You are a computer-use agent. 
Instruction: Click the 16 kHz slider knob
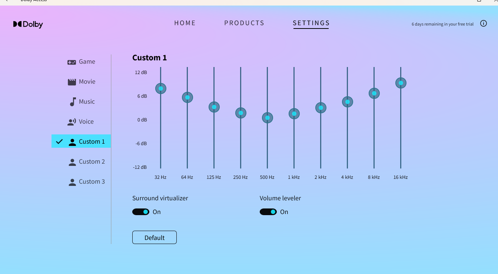pyautogui.click(x=401, y=83)
